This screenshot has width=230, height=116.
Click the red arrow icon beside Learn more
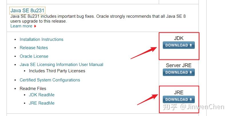coord(35,26)
